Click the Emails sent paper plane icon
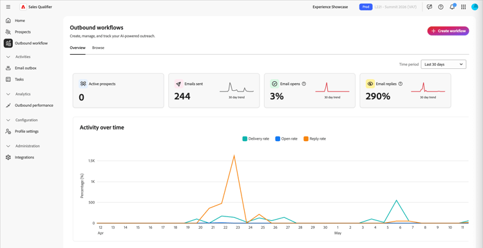This screenshot has height=248, width=483. pyautogui.click(x=178, y=84)
